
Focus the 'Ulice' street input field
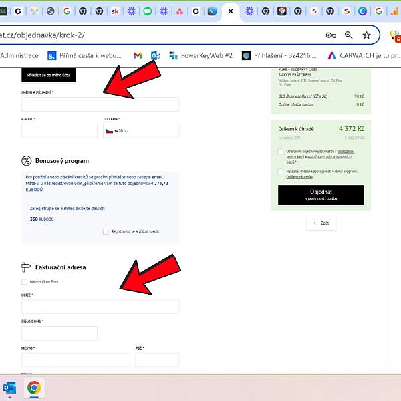100,307
